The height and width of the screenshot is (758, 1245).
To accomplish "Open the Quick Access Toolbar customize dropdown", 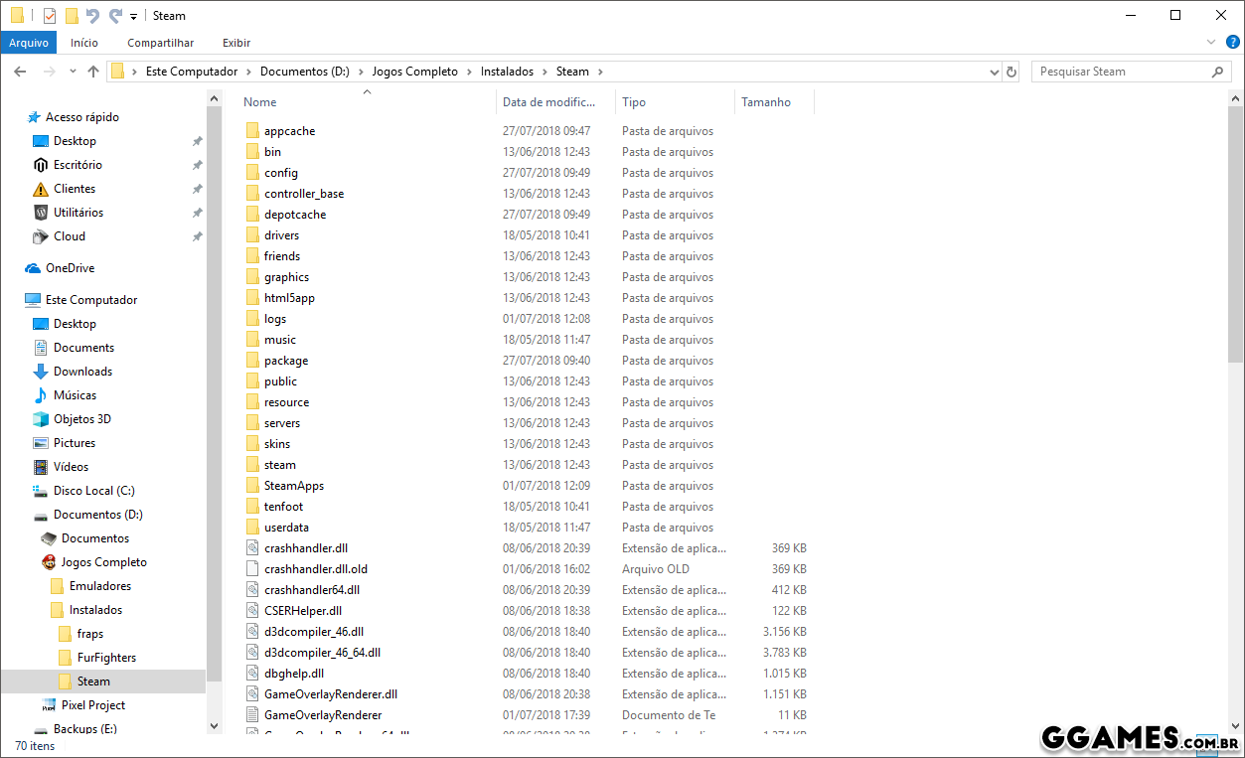I will [x=133, y=17].
